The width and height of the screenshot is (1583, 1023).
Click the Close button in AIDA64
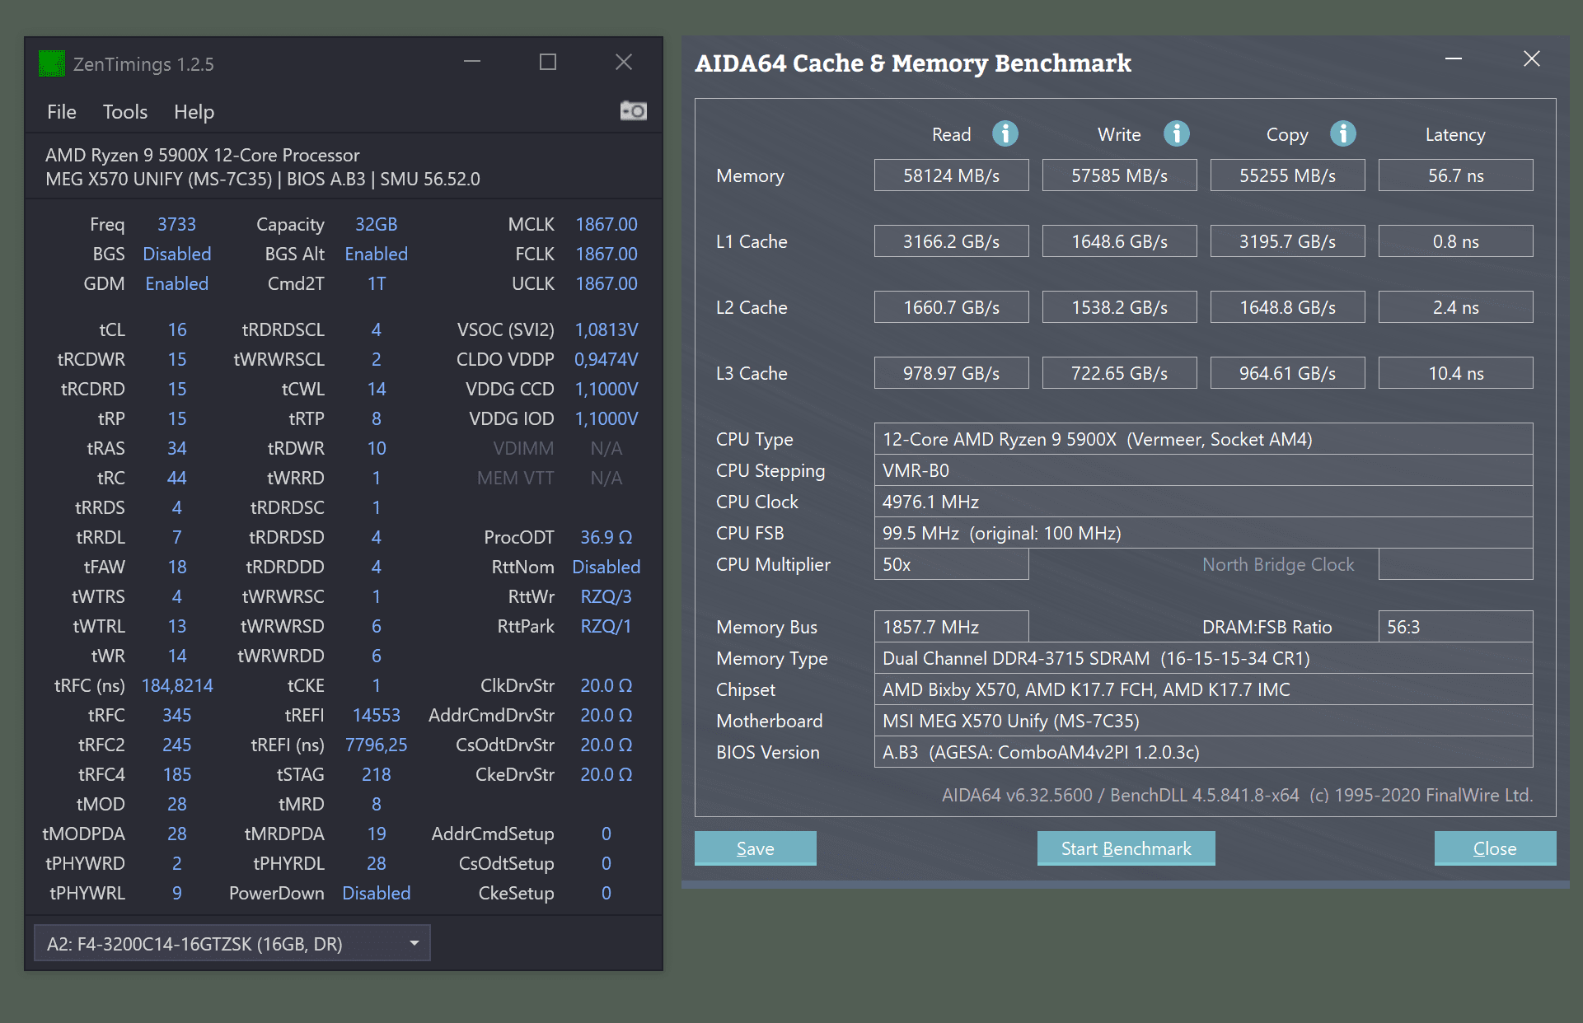(1495, 848)
